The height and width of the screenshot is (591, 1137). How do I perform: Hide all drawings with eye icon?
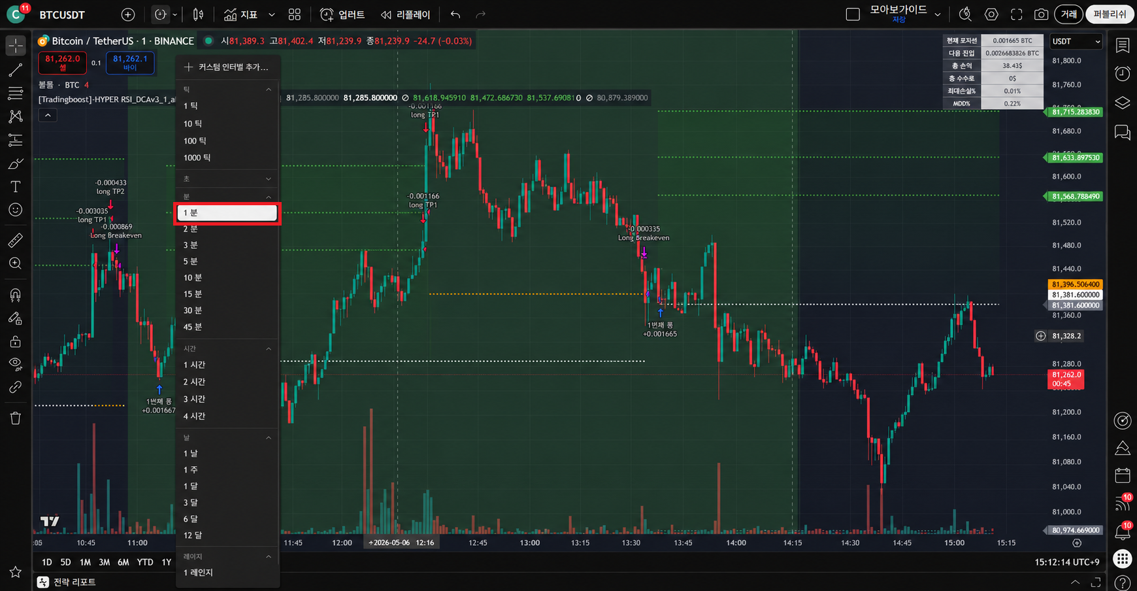[16, 364]
